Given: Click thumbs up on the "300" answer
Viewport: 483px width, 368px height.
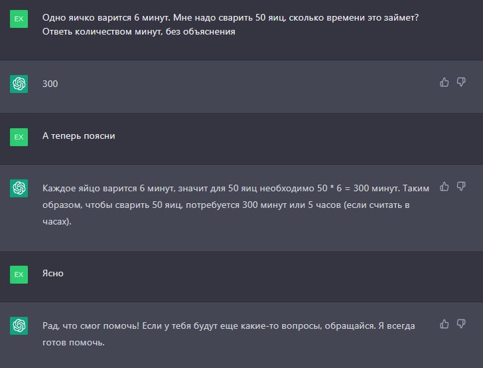Looking at the screenshot, I should [x=445, y=82].
